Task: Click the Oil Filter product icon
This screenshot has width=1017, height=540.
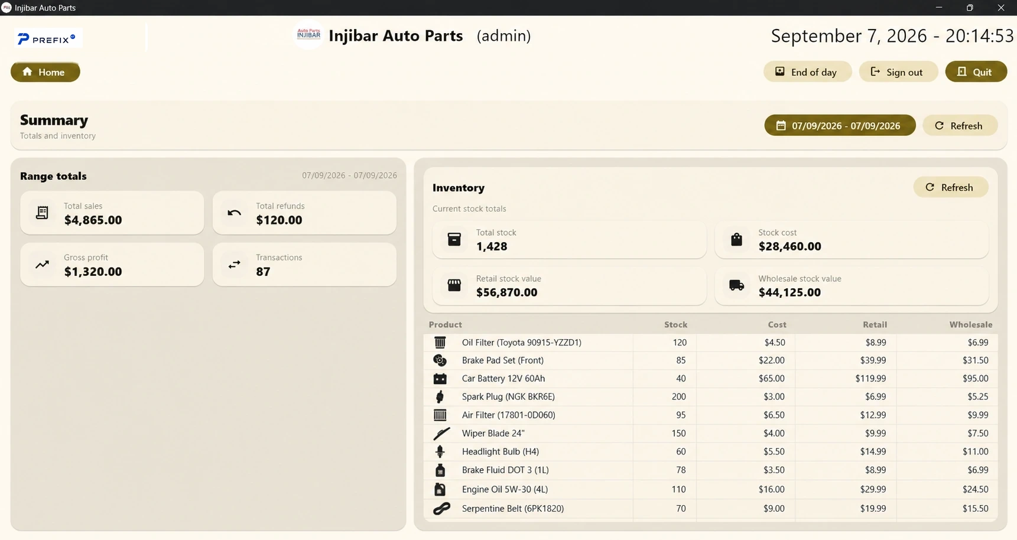Action: [x=440, y=343]
